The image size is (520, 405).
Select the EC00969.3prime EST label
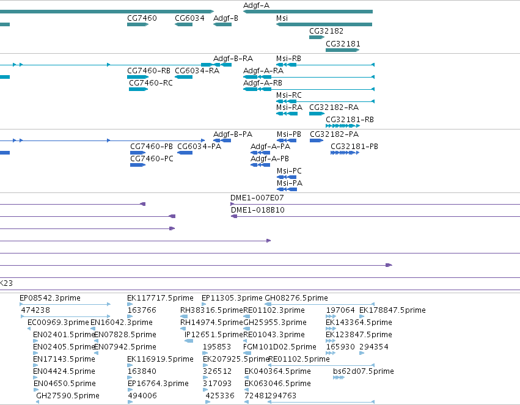pyautogui.click(x=58, y=323)
